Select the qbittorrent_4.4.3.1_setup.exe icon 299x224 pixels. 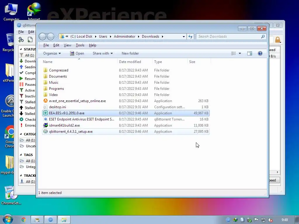(45, 132)
